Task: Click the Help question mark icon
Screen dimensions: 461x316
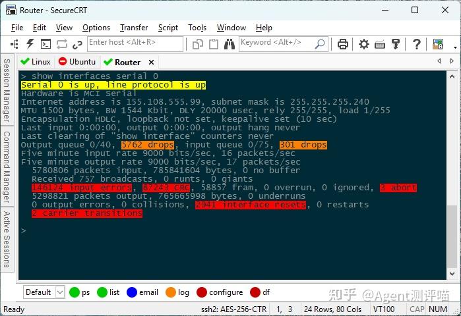Action: coord(416,44)
